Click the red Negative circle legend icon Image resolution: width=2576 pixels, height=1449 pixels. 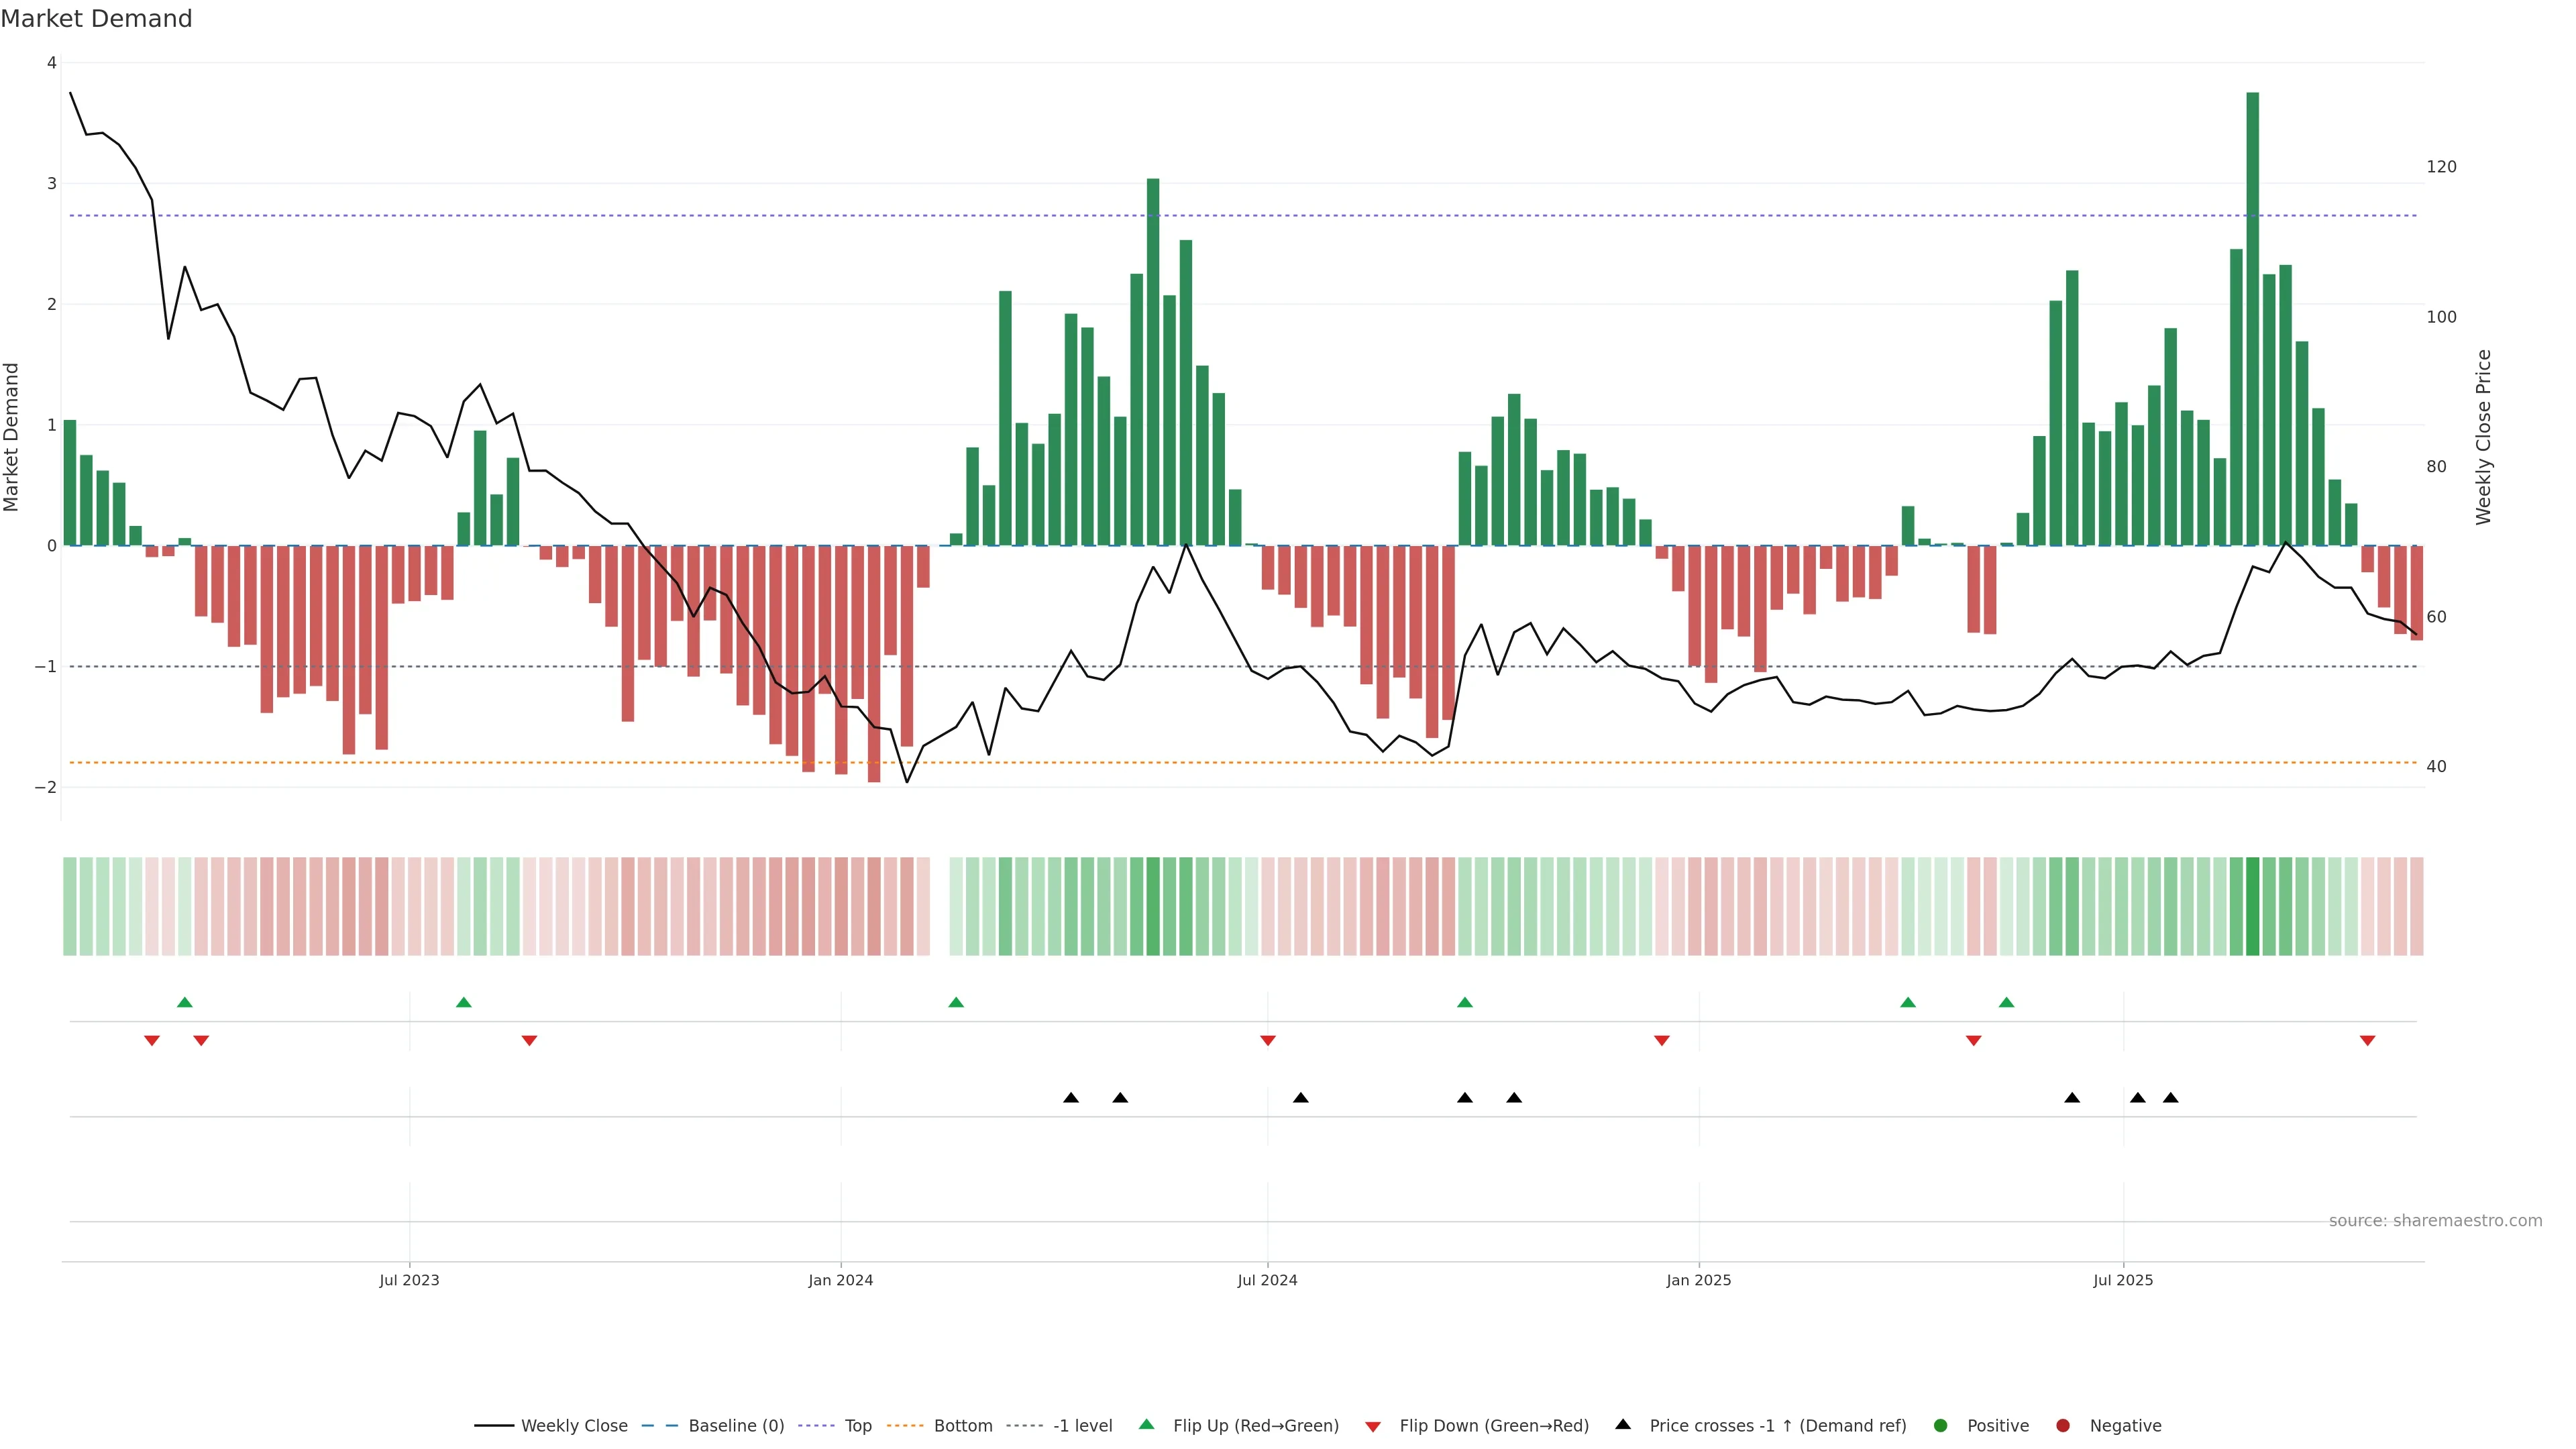[x=2063, y=1425]
